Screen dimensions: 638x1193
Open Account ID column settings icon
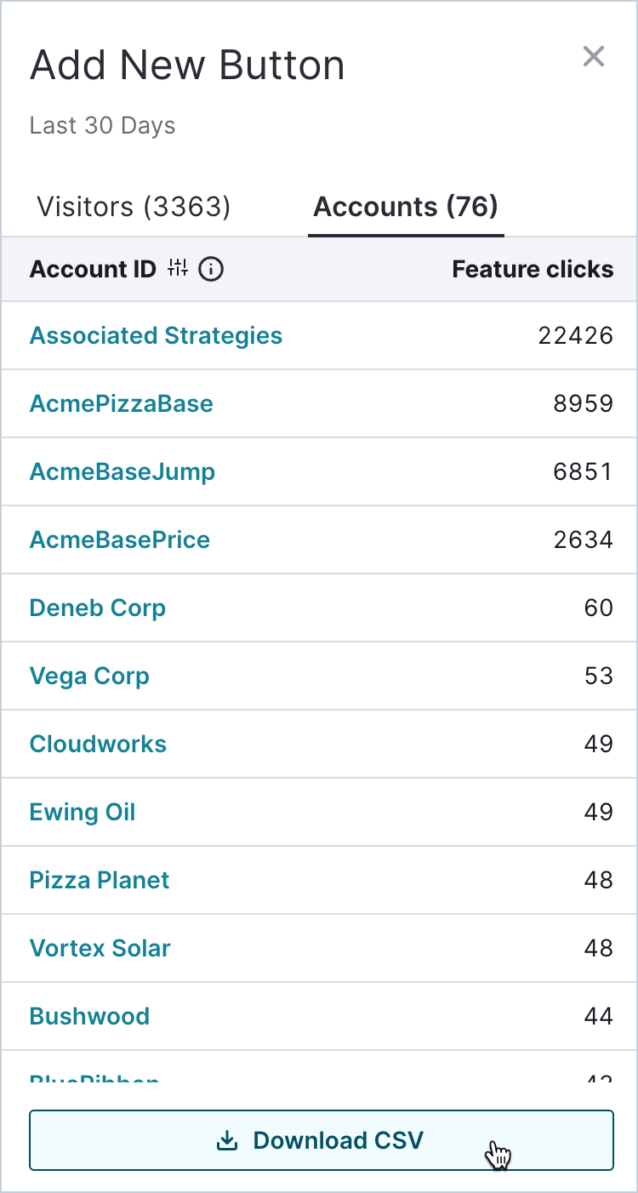coord(178,269)
